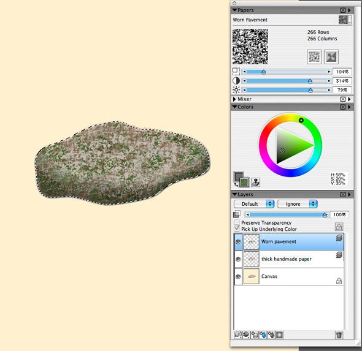Hide the thick handmade paper layer
This screenshot has height=351, width=362.
pos(238,259)
